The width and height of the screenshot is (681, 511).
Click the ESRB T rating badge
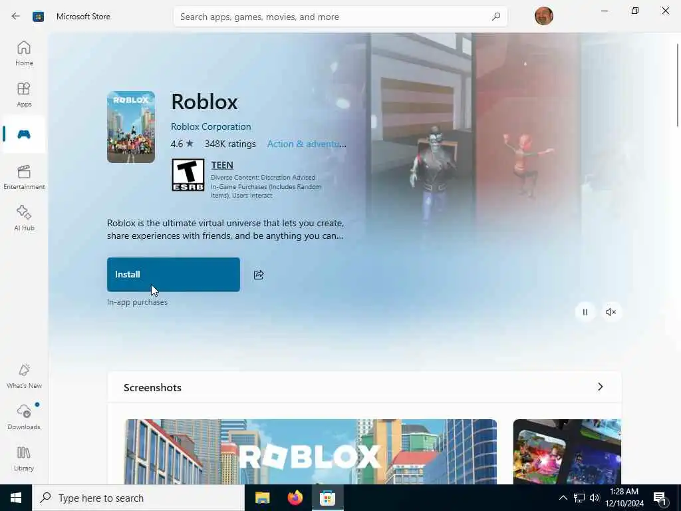pyautogui.click(x=188, y=175)
